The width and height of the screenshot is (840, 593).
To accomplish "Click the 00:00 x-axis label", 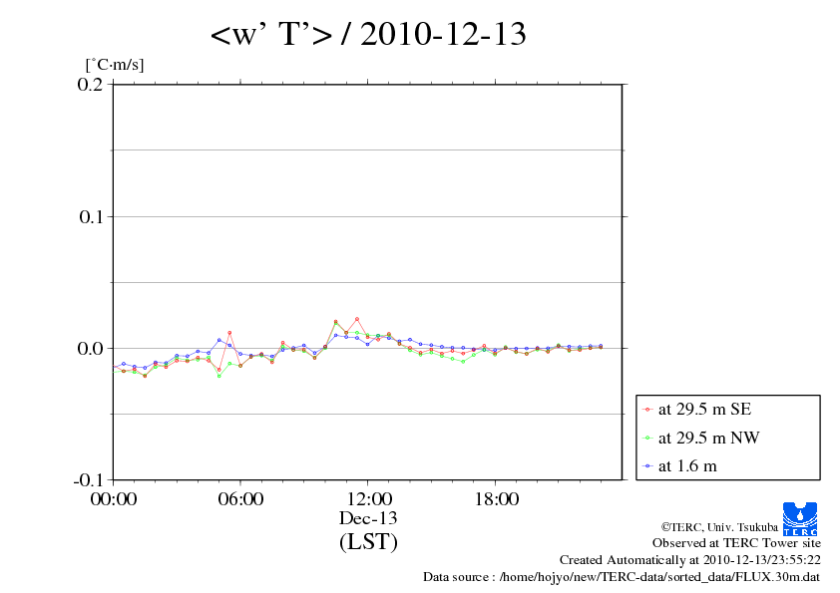I will coord(114,499).
